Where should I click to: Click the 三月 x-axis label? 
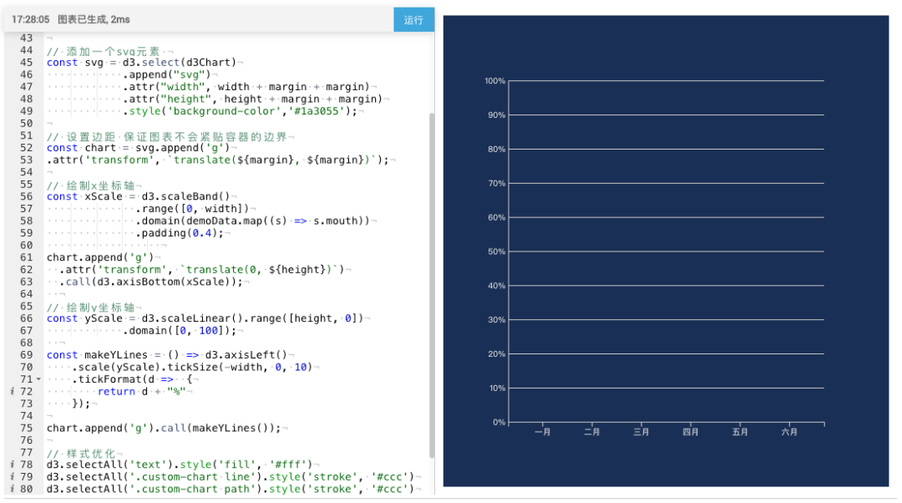pyautogui.click(x=641, y=432)
